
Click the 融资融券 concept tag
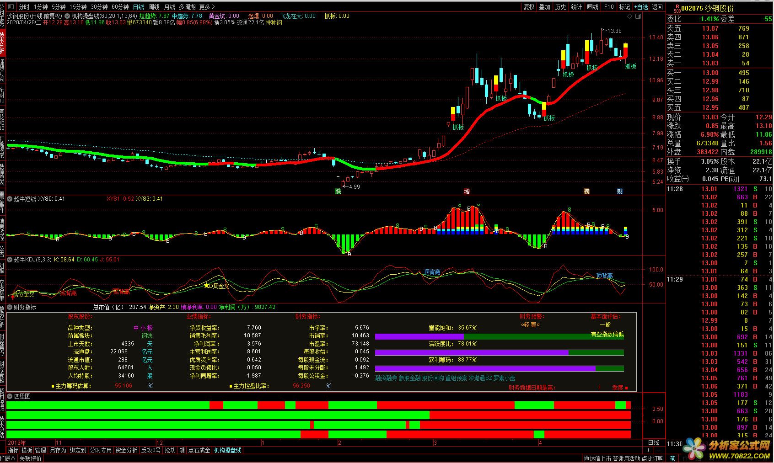(x=386, y=378)
